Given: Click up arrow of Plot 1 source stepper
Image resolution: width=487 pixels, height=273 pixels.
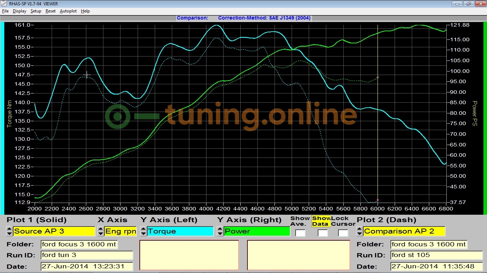Looking at the screenshot, I should [x=9, y=229].
